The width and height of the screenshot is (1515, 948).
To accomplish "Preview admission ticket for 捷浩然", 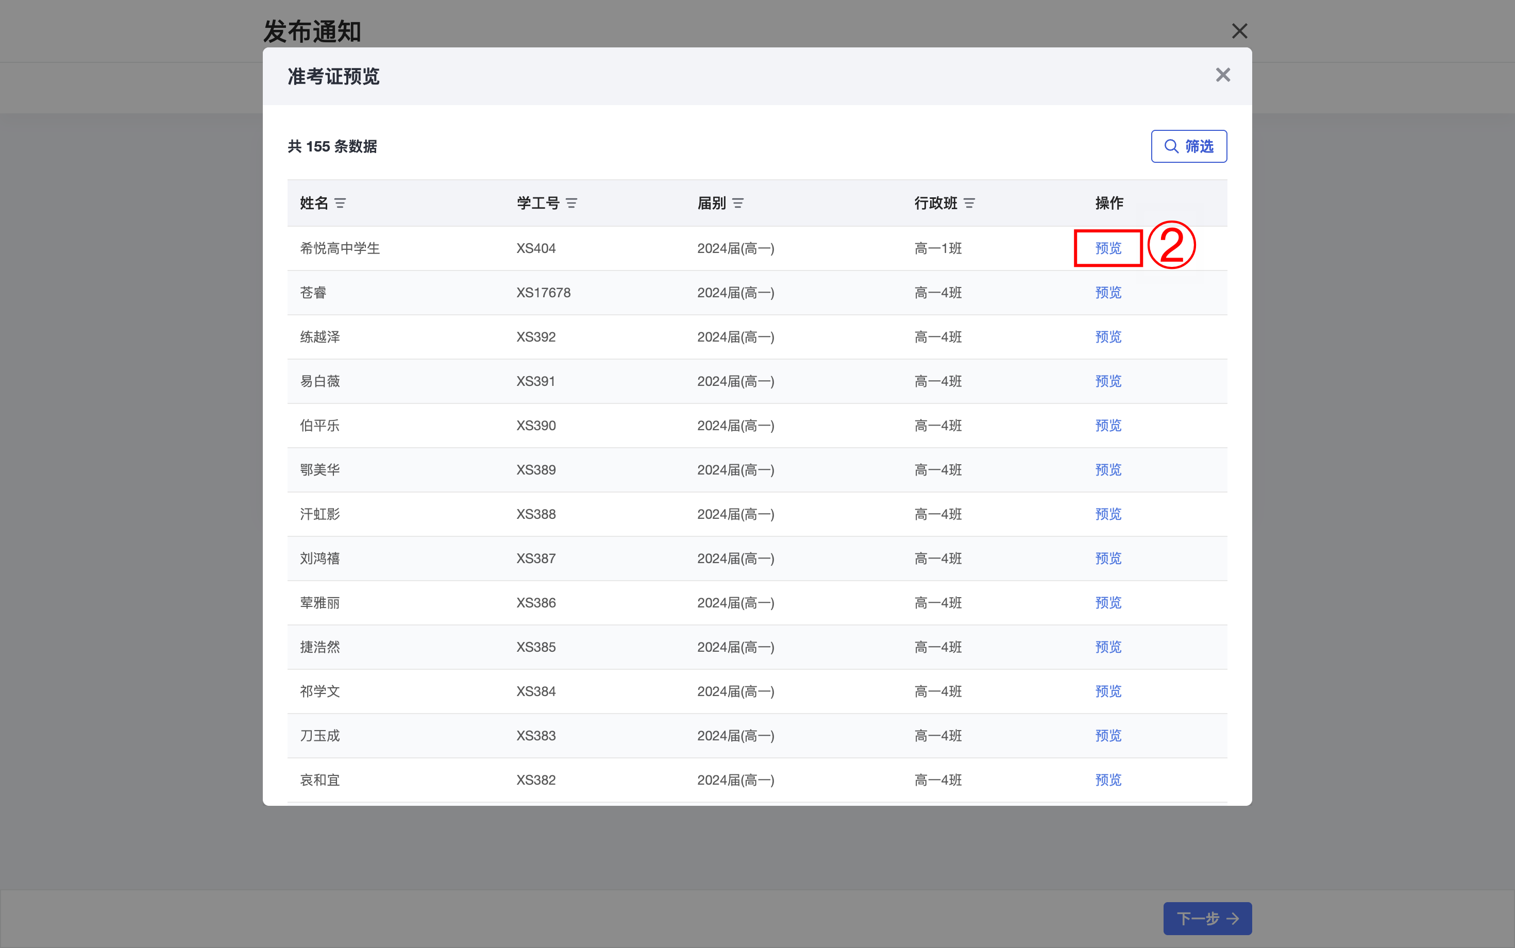I will click(x=1108, y=647).
